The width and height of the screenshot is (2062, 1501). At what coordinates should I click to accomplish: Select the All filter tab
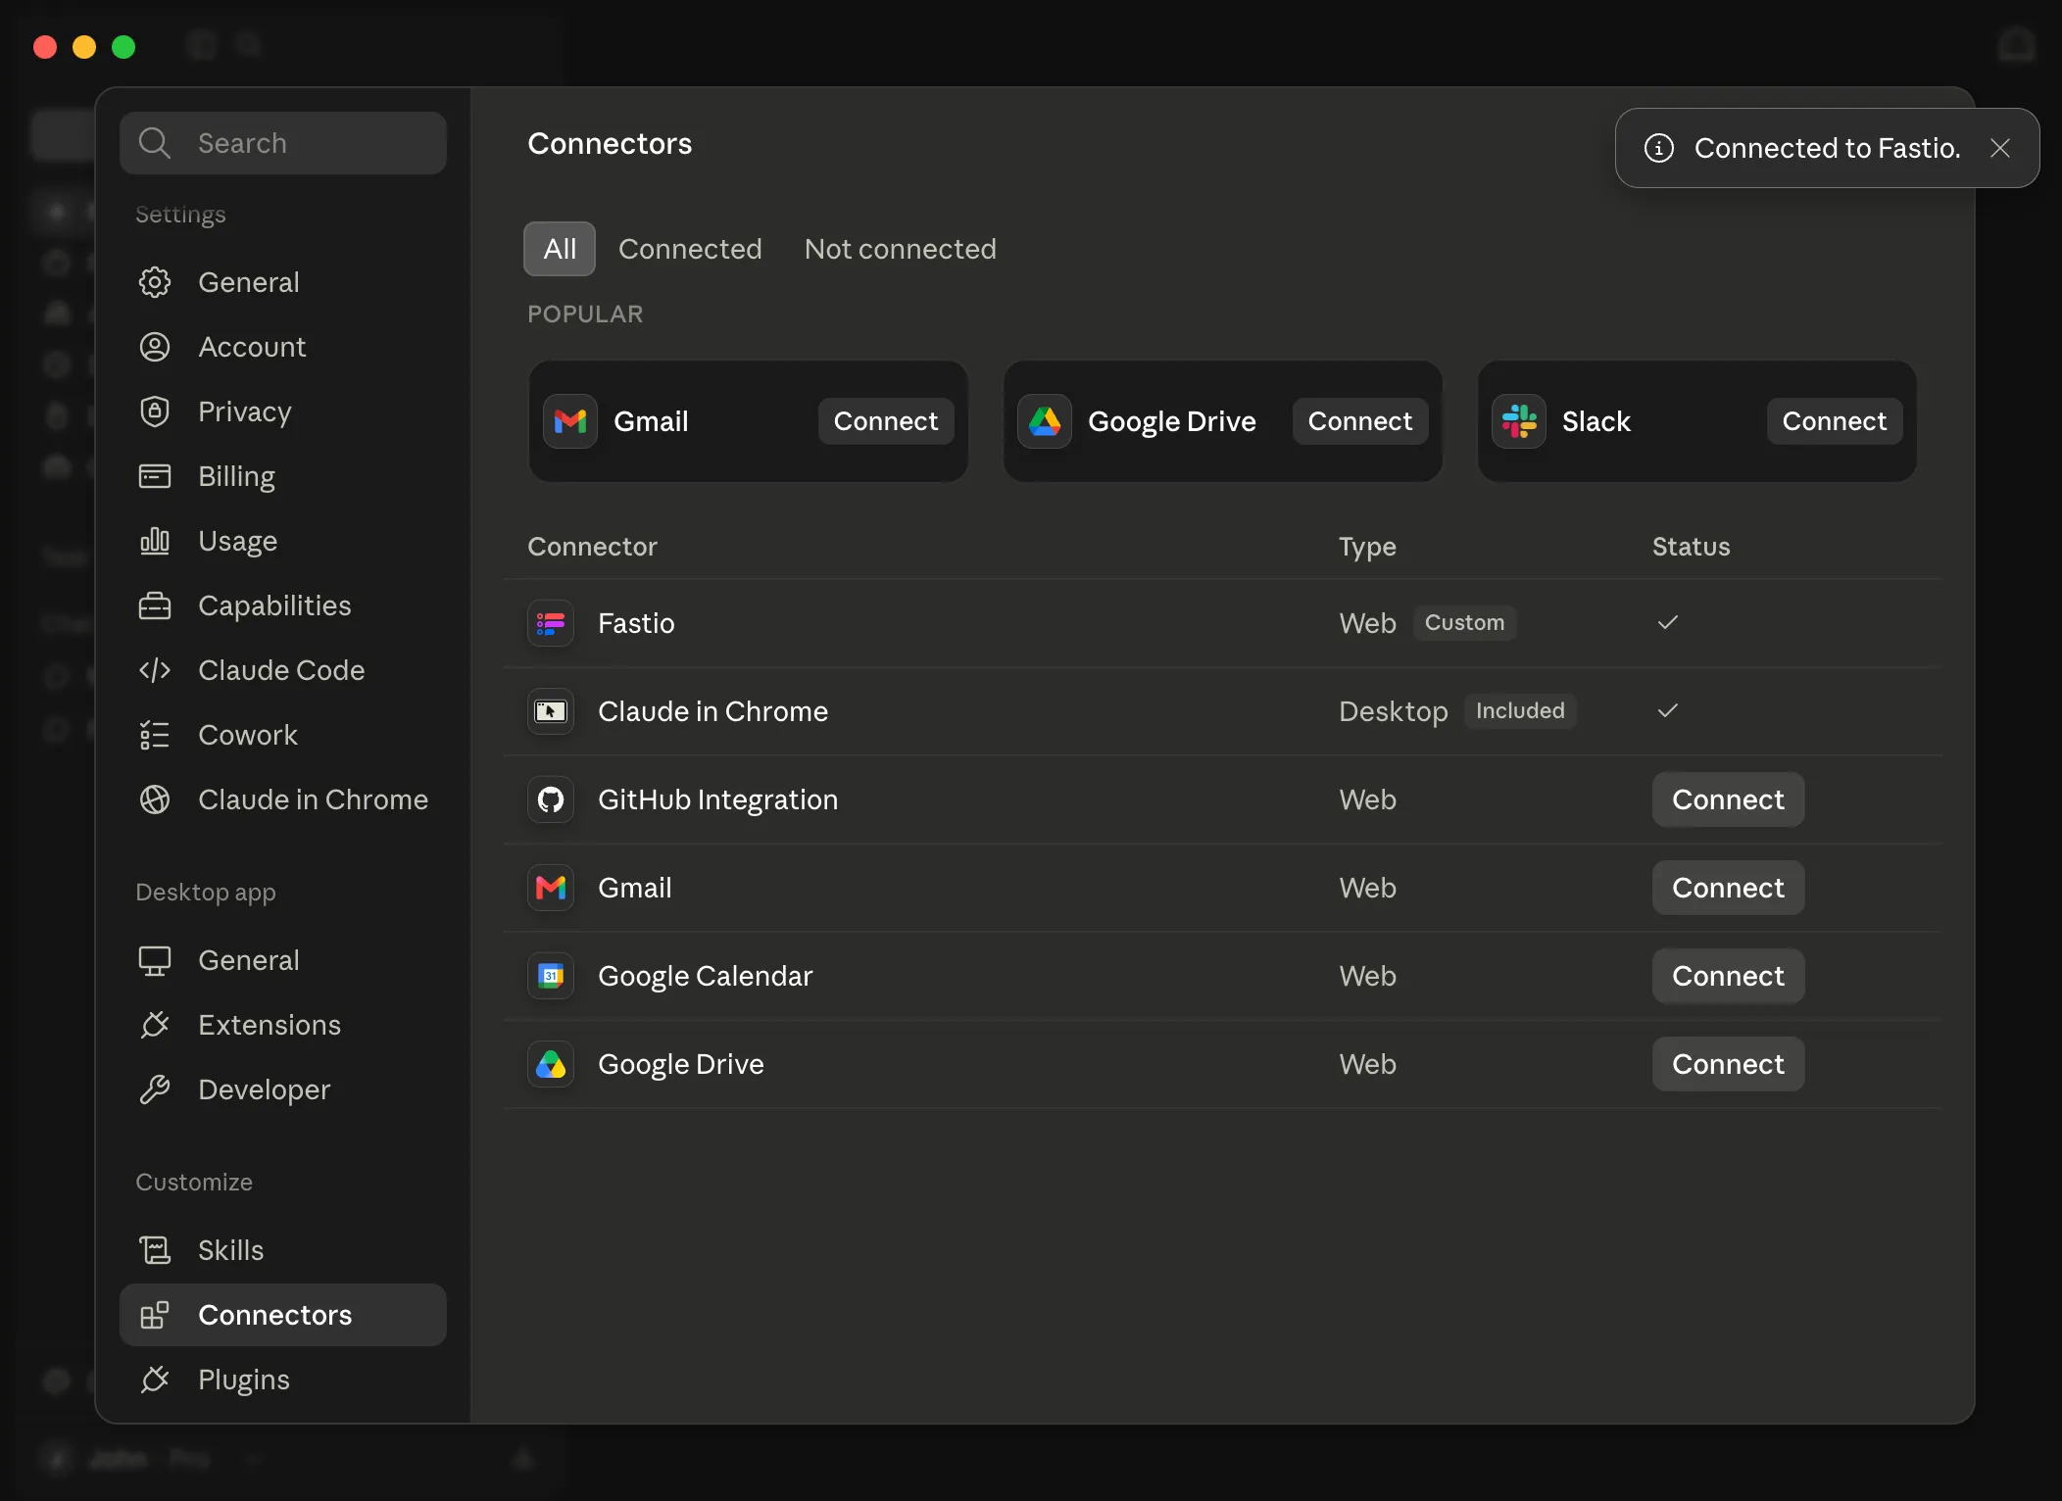pyautogui.click(x=560, y=249)
